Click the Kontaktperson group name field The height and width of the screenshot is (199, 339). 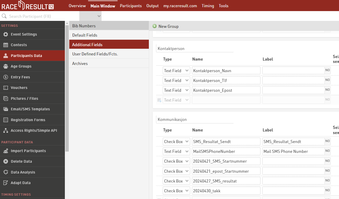(x=195, y=48)
